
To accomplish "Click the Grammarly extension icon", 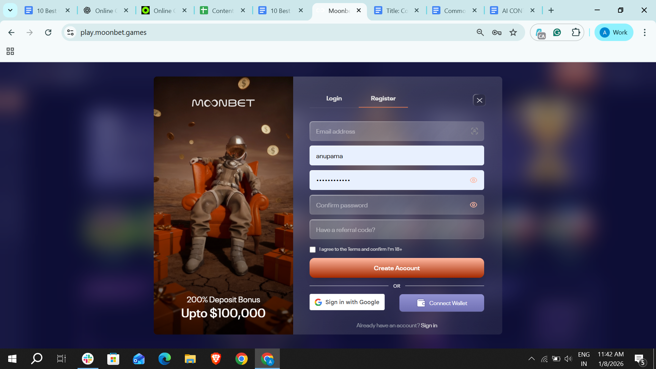I will click(557, 32).
